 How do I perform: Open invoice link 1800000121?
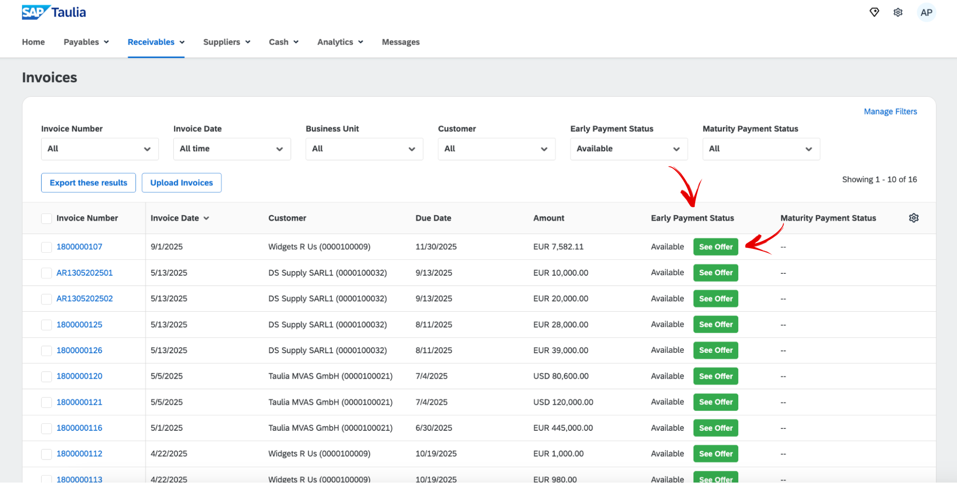[x=79, y=402]
